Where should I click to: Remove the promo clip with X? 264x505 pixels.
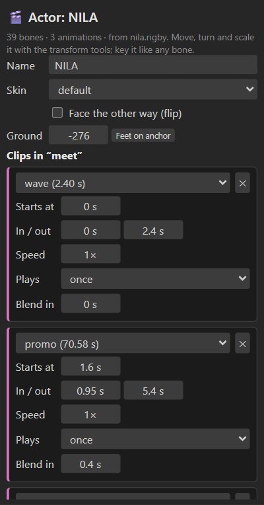tap(242, 343)
